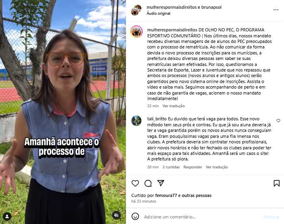Screen dimensions: 284x224
Task: Open tali_britto's profile picture
Action: 136,121
